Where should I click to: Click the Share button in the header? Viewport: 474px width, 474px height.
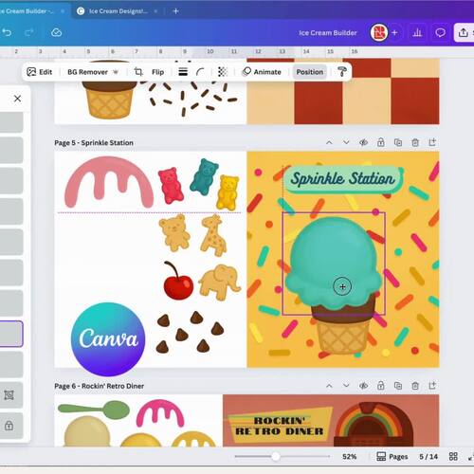(x=464, y=32)
